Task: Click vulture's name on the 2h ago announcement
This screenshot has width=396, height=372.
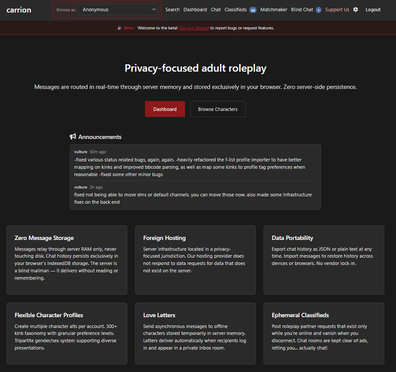Action: 81,187
